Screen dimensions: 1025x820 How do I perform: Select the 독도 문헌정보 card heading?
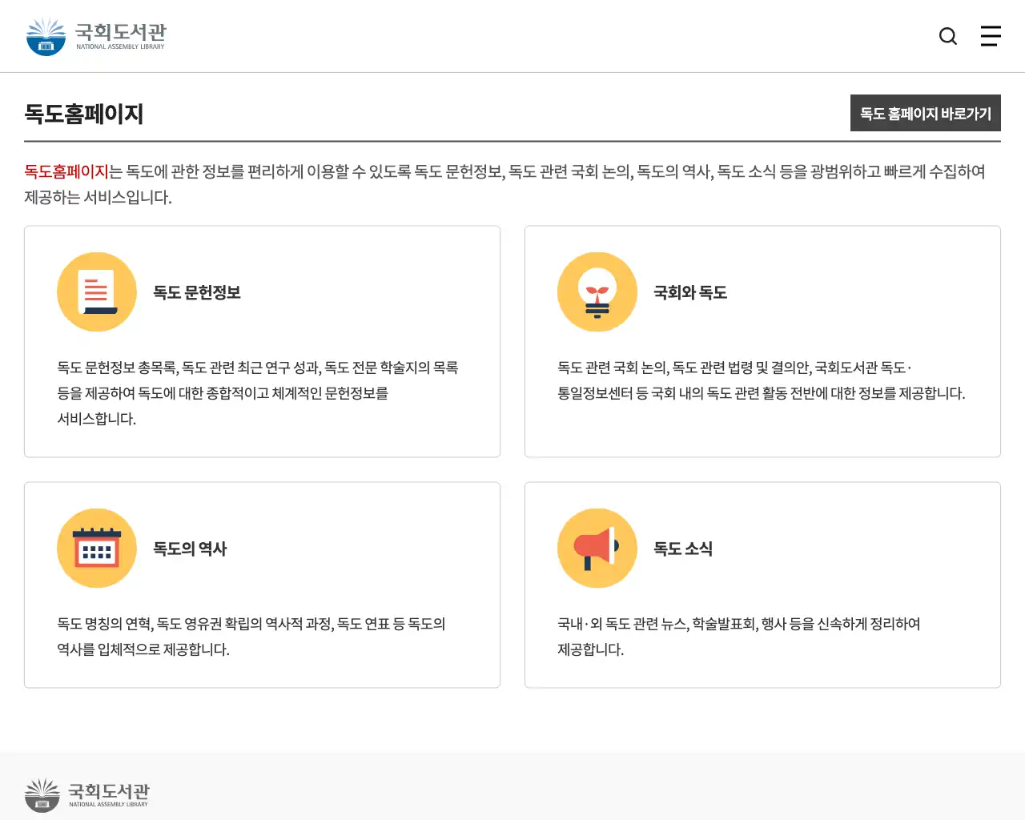197,292
